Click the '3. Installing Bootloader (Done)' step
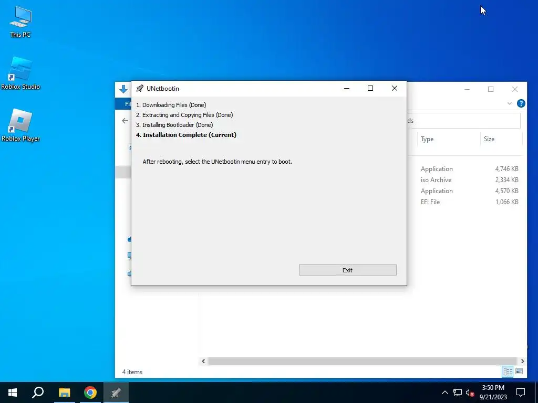Screen dimensions: 538x403 point(174,125)
